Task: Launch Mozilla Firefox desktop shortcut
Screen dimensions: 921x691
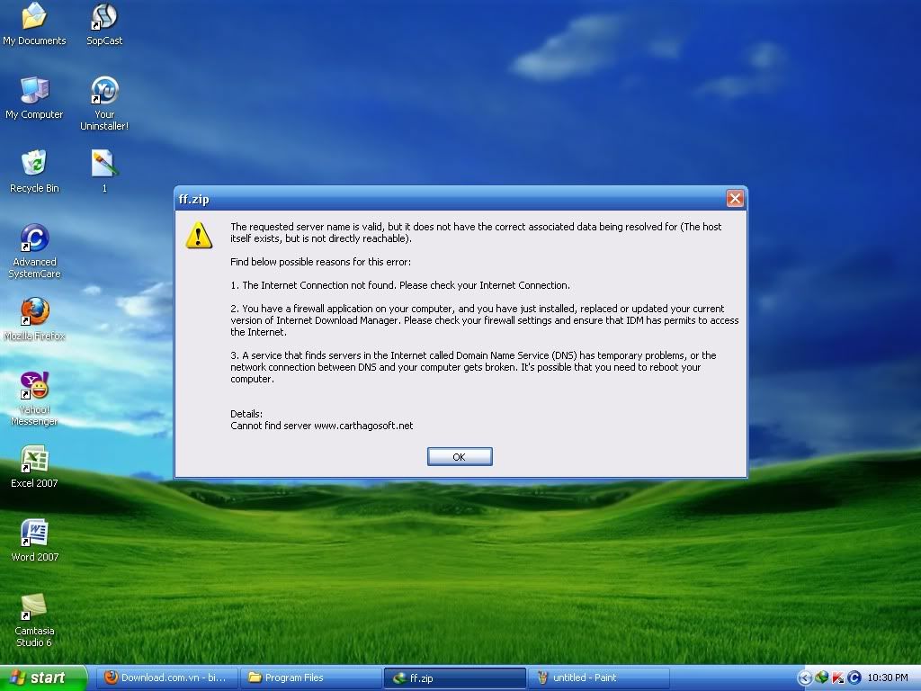Action: tap(34, 319)
